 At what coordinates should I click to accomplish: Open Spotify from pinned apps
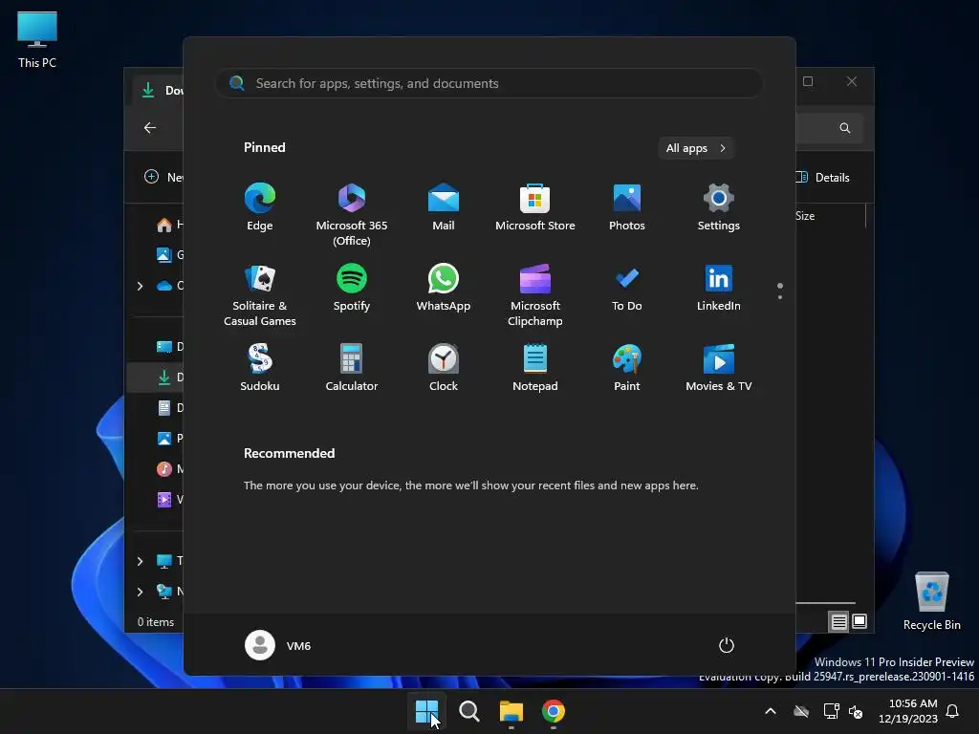[352, 287]
